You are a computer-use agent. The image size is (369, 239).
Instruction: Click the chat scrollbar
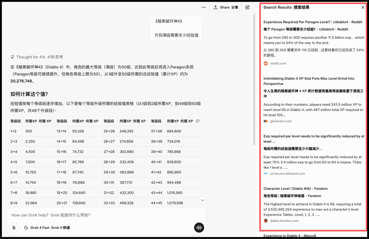point(254,79)
